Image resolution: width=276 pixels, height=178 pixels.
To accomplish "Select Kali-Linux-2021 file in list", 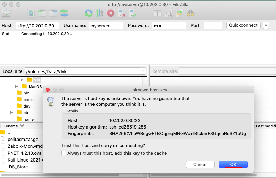I will click(x=25, y=160).
